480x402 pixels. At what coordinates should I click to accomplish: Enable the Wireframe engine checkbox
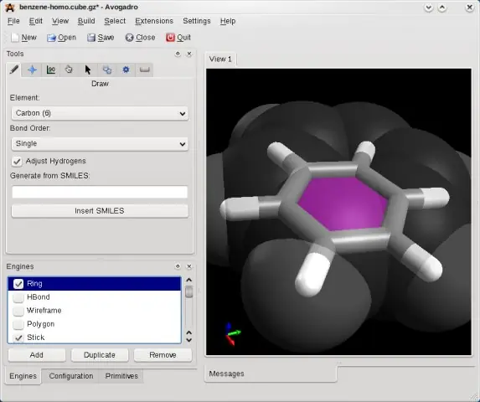tap(18, 311)
